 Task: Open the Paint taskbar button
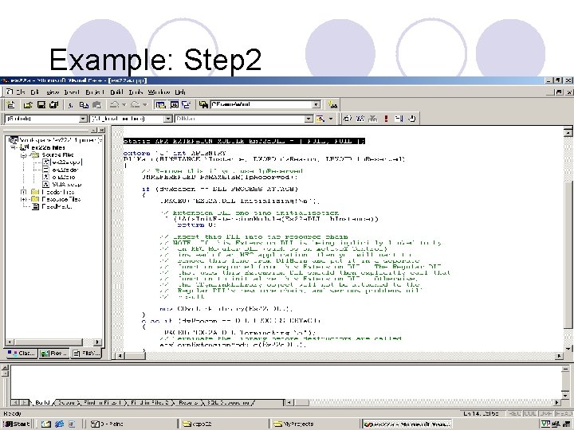[x=132, y=424]
